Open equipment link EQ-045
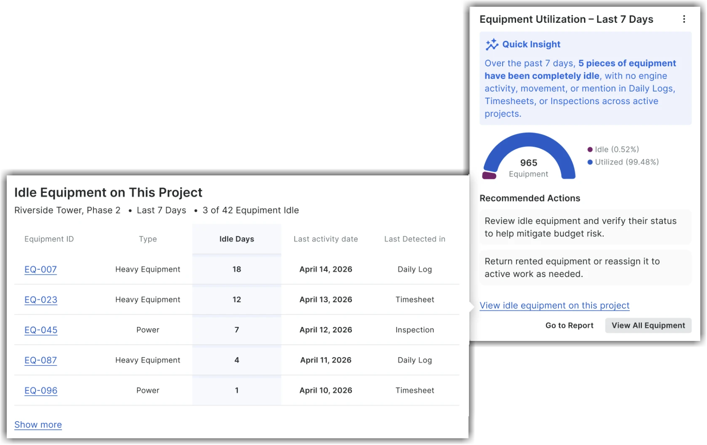The width and height of the screenshot is (707, 445). [41, 330]
